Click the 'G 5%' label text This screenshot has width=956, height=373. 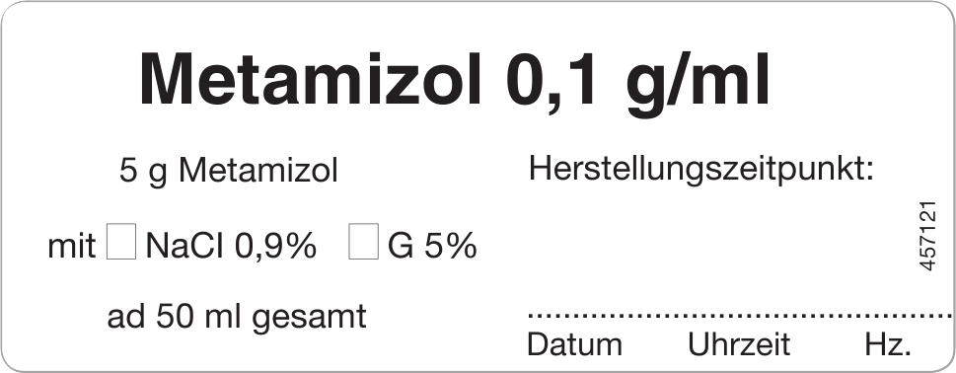tap(432, 247)
